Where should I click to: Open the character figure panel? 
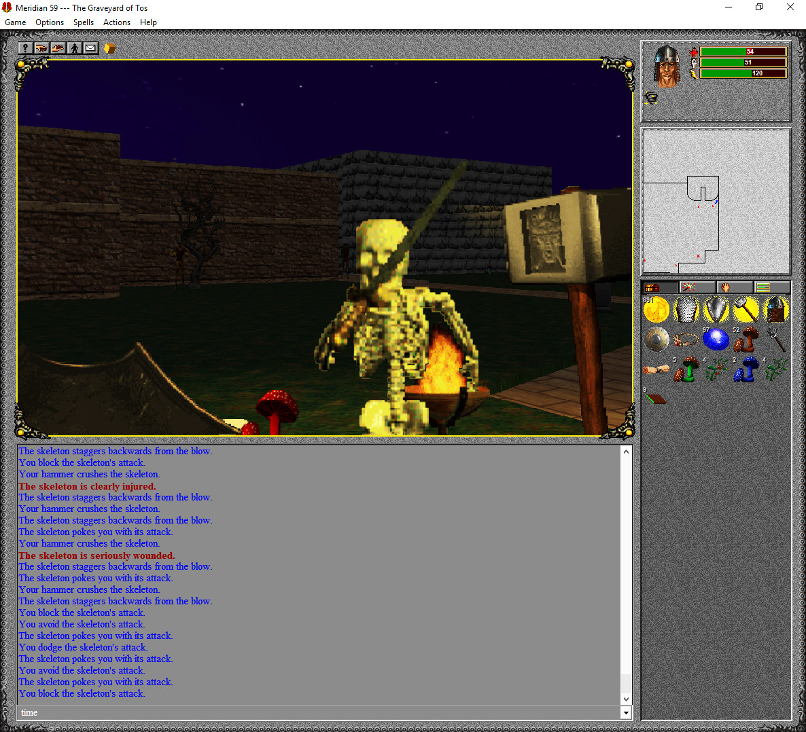pos(74,48)
